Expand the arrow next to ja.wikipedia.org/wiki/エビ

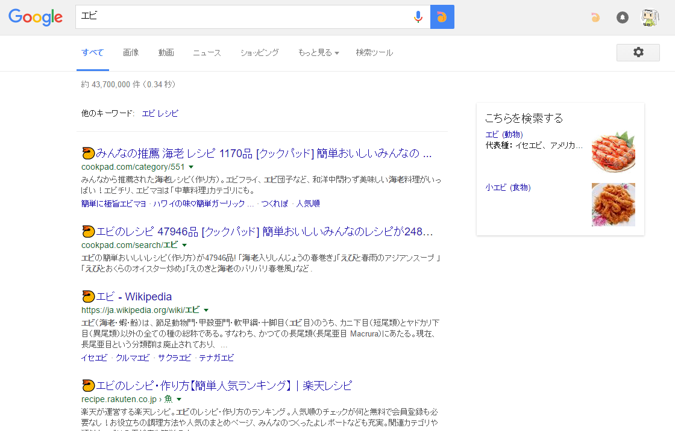[x=206, y=310]
